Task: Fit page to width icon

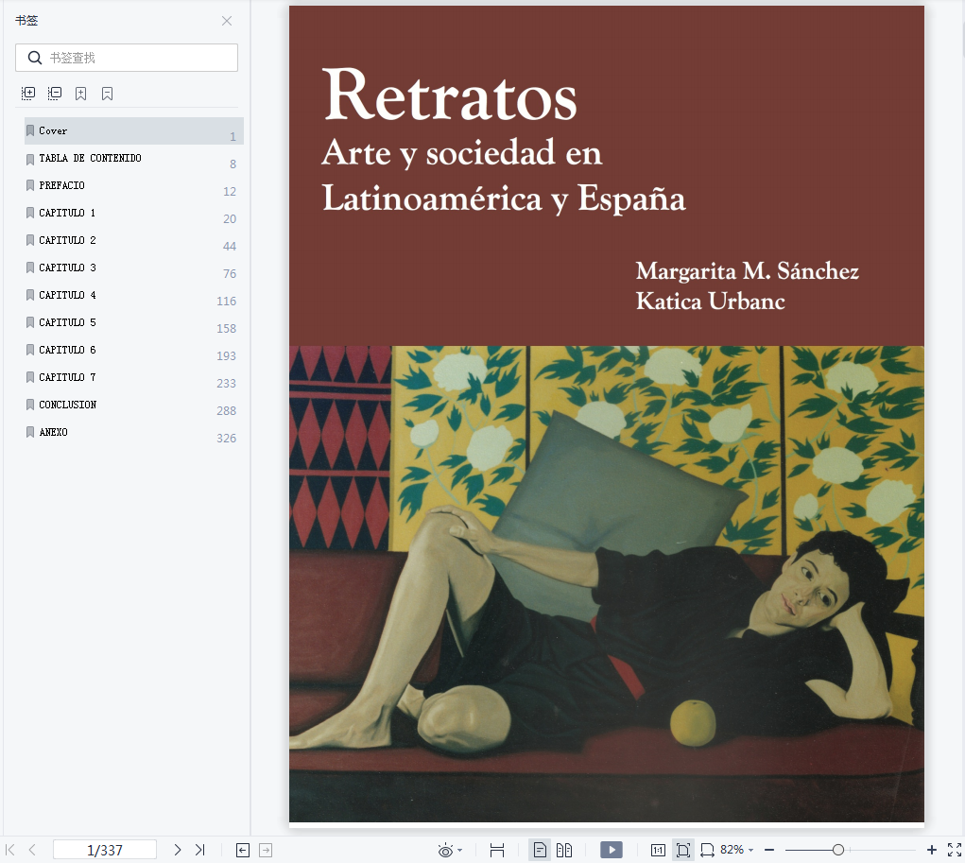Action: pyautogui.click(x=707, y=850)
